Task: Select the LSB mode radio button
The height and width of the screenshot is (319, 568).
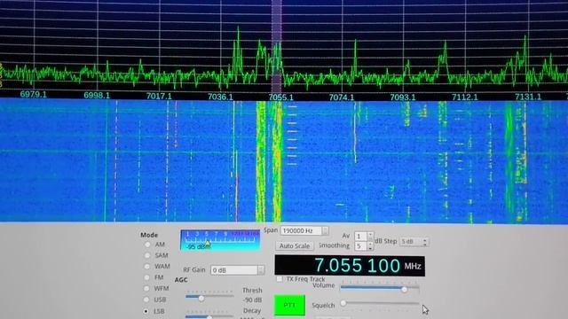Action: click(146, 311)
